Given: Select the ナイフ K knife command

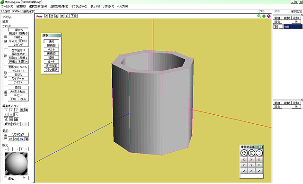Looking at the screenshot, I should 18,82.
